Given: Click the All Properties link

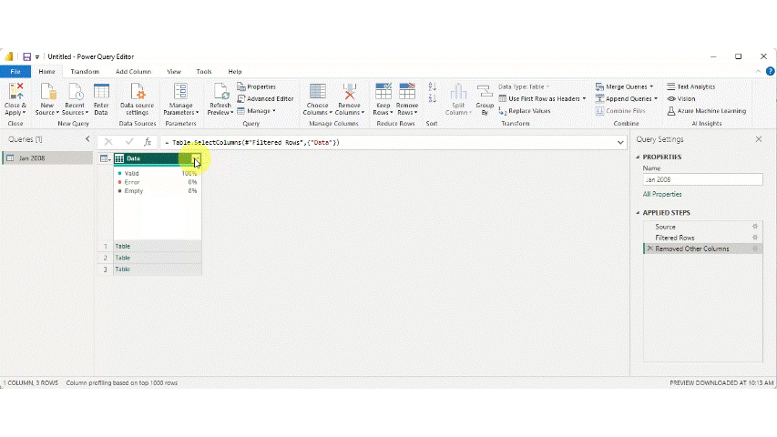Looking at the screenshot, I should click(x=662, y=194).
